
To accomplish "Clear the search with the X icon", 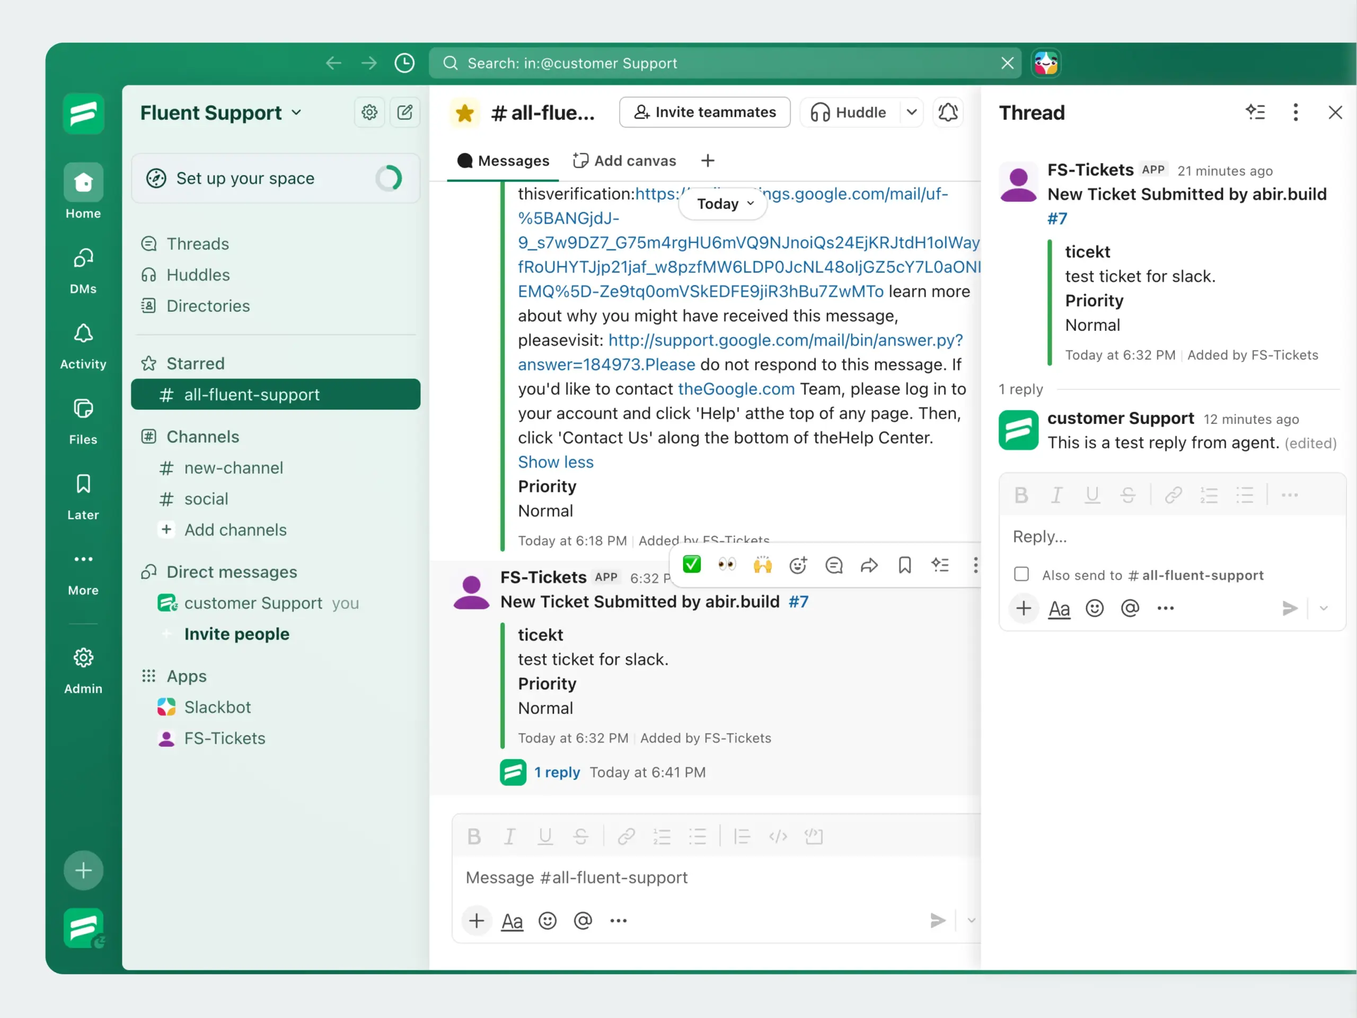I will click(x=1007, y=63).
